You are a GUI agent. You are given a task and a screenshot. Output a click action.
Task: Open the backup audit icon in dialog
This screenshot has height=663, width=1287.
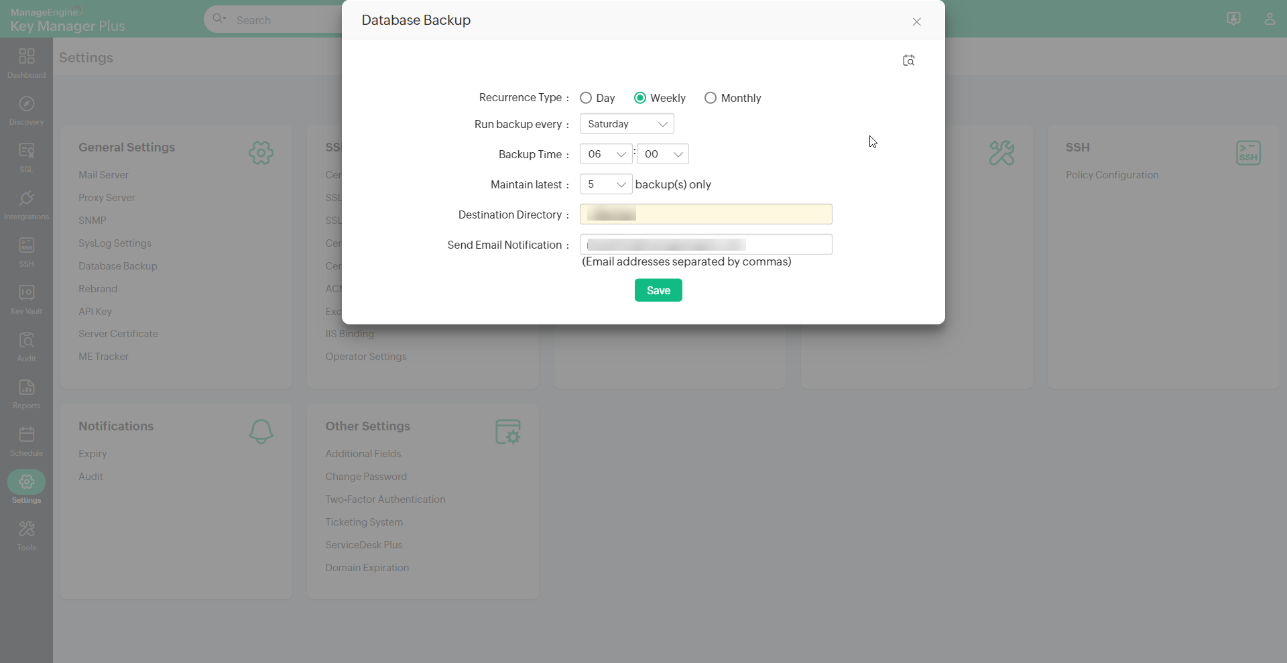click(908, 60)
